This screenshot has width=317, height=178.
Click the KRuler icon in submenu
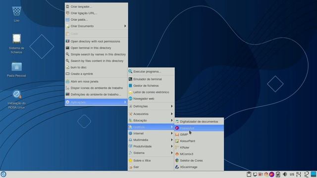[177, 147]
